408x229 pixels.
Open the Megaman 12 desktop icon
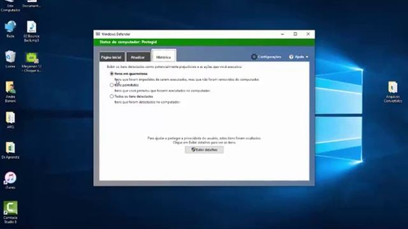coord(31,57)
